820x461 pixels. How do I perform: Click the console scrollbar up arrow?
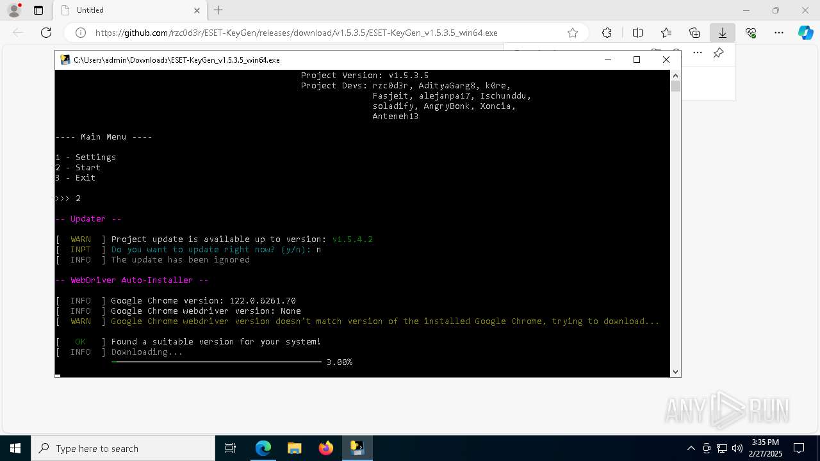[675, 75]
